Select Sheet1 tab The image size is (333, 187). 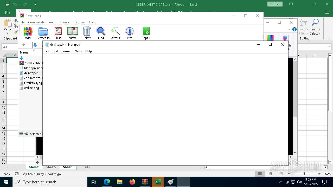[34, 167]
